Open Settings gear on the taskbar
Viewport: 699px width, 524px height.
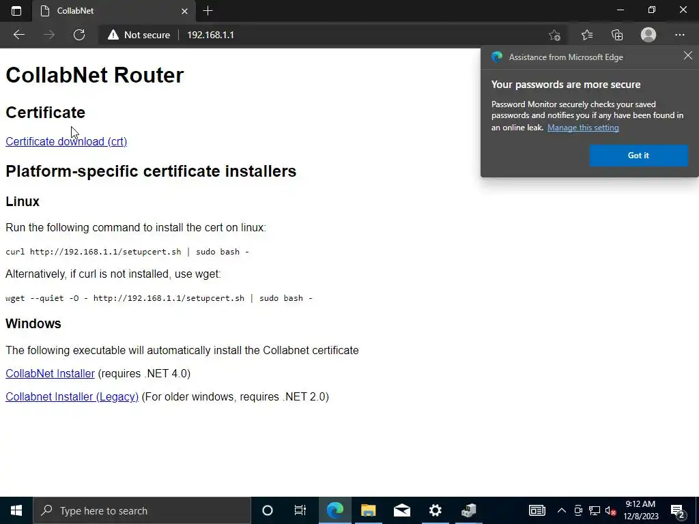pos(435,510)
